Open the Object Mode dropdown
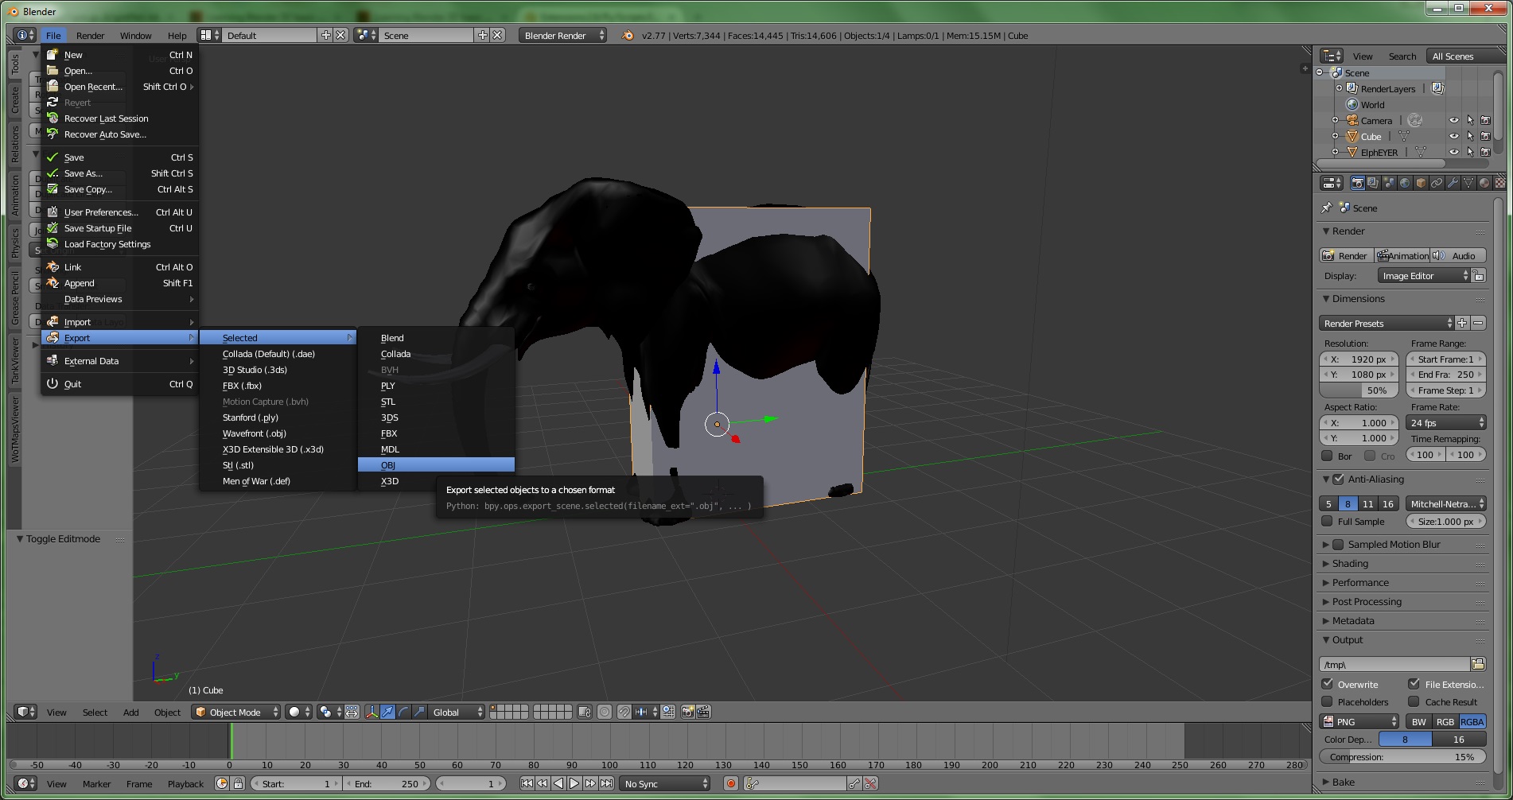The width and height of the screenshot is (1513, 800). click(x=236, y=712)
